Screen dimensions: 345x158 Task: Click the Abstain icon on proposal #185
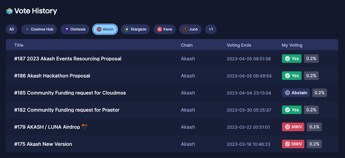click(x=287, y=93)
